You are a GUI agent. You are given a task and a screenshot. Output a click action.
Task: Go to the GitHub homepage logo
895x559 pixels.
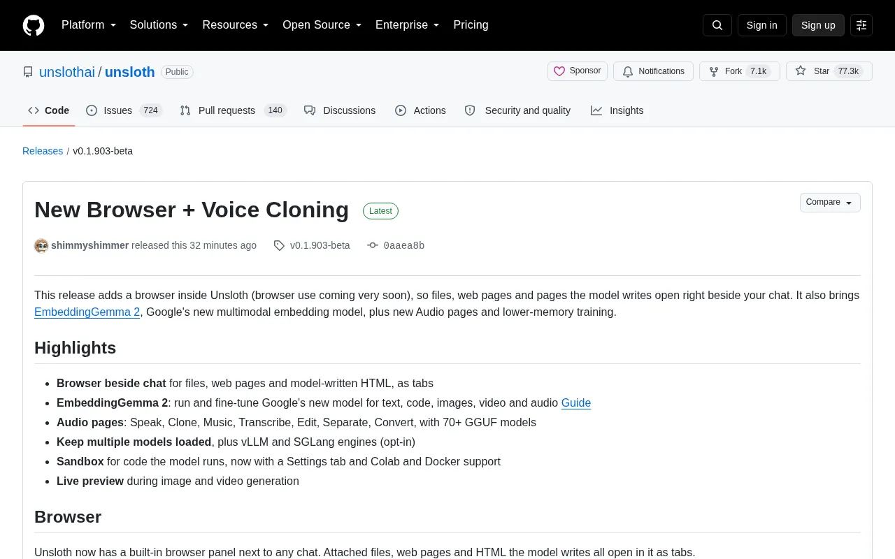[34, 25]
